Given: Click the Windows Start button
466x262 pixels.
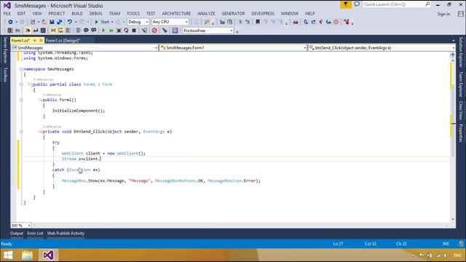Looking at the screenshot, I should tap(8, 255).
